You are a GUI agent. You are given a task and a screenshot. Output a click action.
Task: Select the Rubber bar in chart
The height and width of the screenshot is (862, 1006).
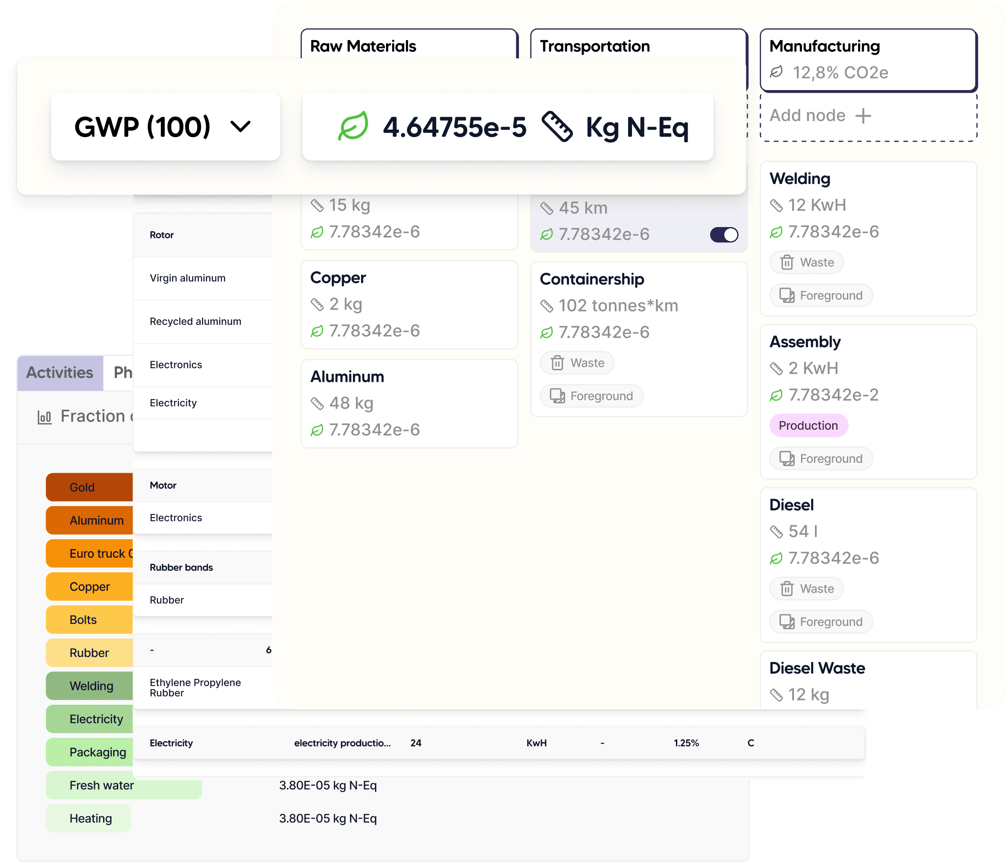[x=89, y=653]
